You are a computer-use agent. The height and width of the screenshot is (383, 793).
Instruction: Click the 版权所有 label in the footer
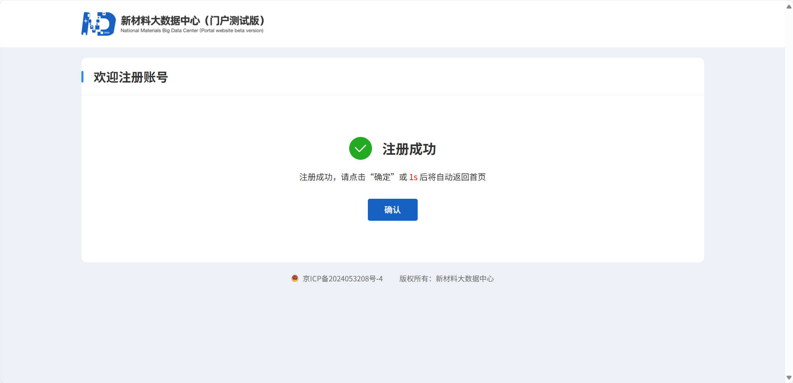tap(414, 279)
